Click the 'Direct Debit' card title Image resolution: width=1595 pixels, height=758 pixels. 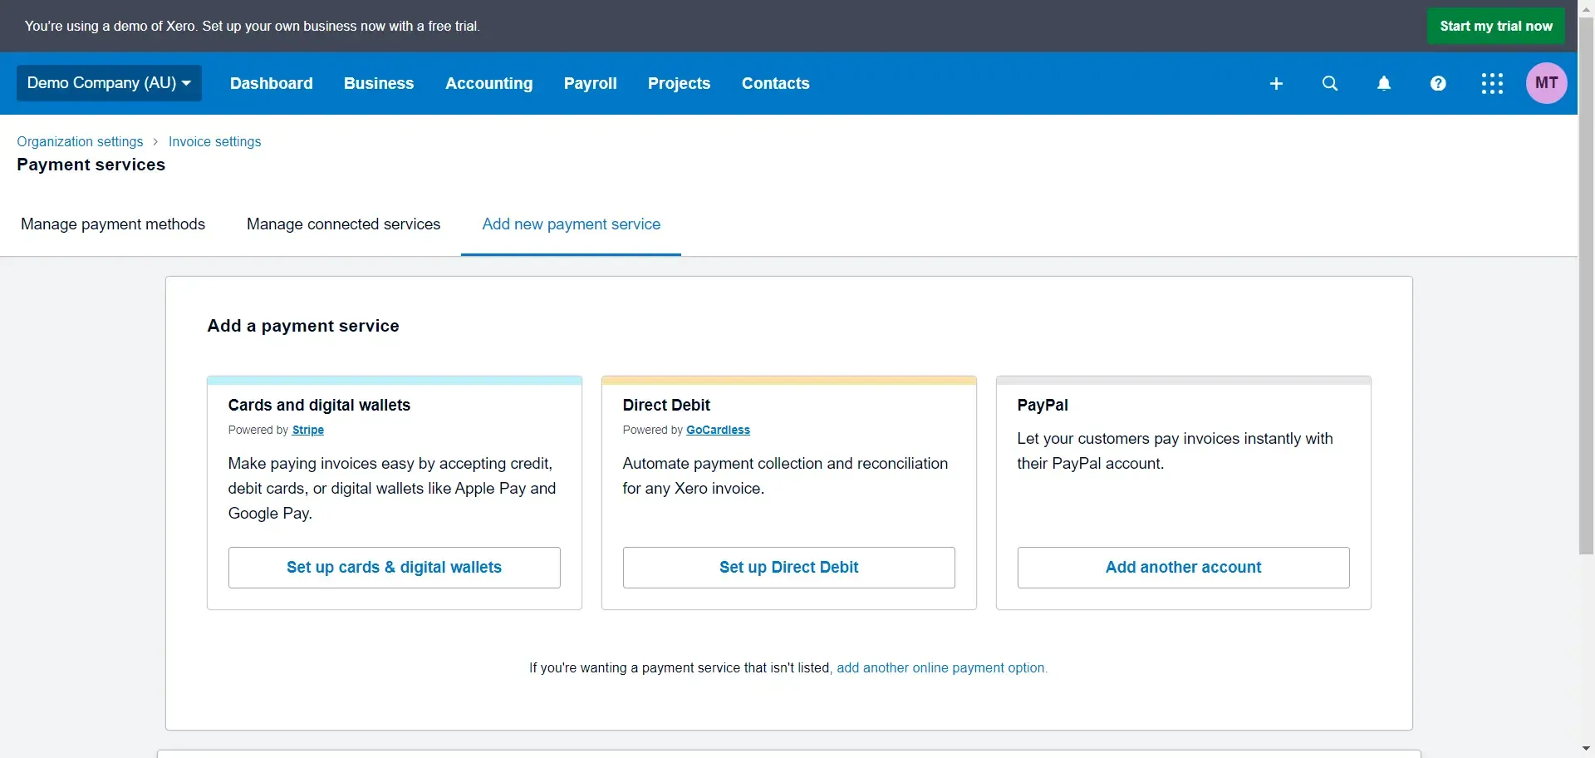click(667, 406)
